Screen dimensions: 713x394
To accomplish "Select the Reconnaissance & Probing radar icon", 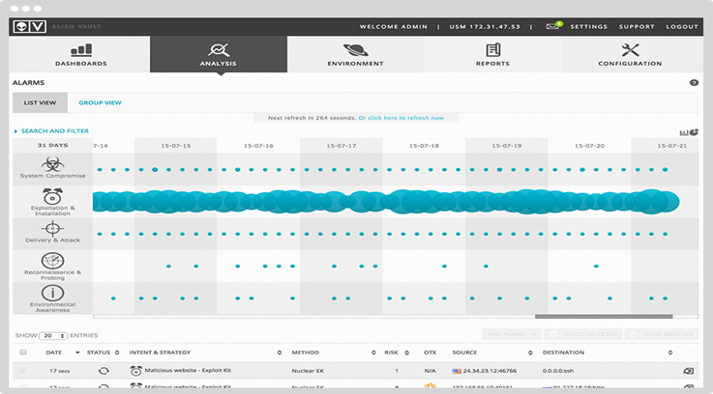I will (x=52, y=261).
